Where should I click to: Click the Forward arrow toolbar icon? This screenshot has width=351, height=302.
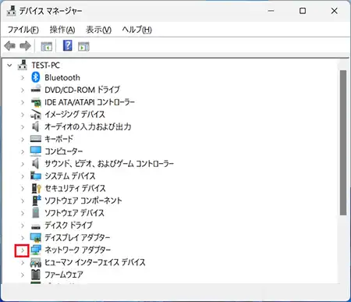coord(25,46)
